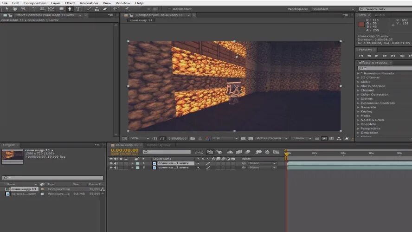
Task: Toggle the lock on Composition viewer panel
Action: coord(131,15)
